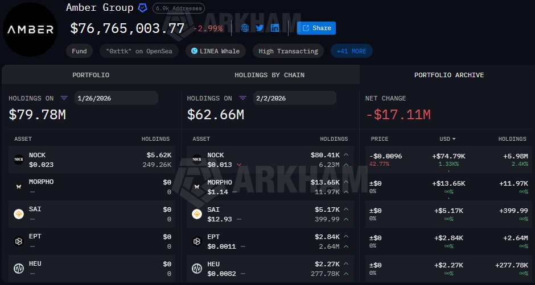This screenshot has height=285, width=535.
Task: Click the -$0.0096 price change
Action: click(x=385, y=156)
